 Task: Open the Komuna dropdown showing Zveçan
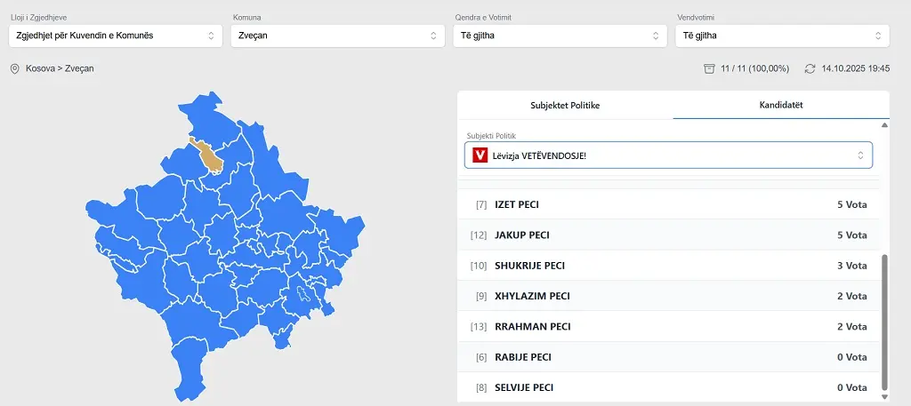pos(337,36)
